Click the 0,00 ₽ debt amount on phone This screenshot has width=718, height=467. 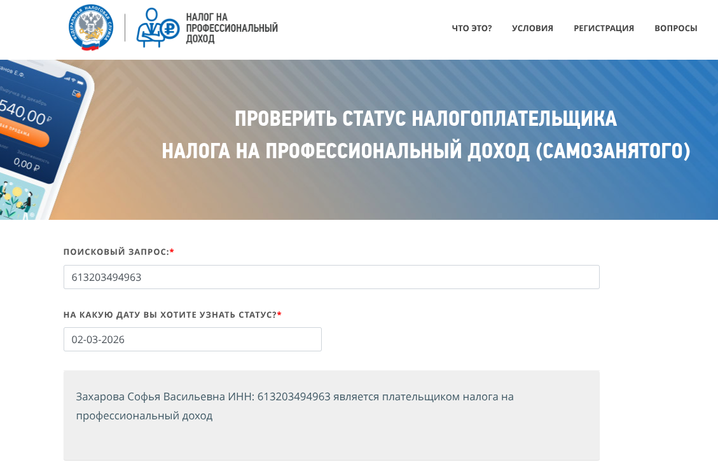pos(27,165)
